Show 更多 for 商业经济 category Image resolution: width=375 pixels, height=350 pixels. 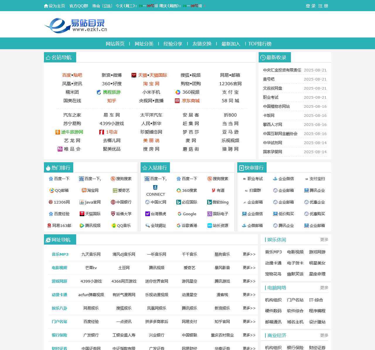324,335
